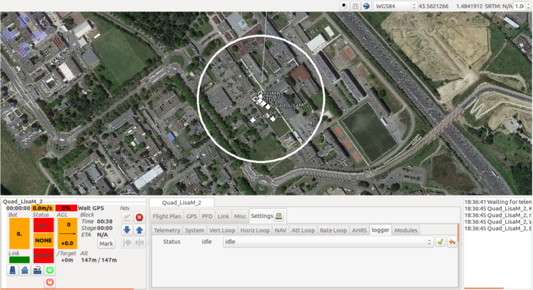The height and width of the screenshot is (290, 533).
Task: Open the logger status idle dropdown
Action: (x=327, y=242)
